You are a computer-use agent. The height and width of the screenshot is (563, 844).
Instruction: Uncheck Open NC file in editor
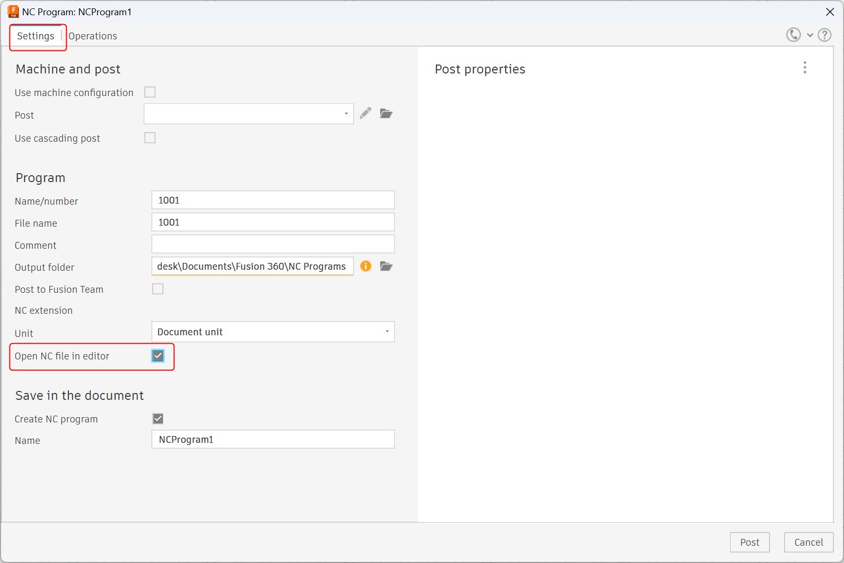coord(158,356)
